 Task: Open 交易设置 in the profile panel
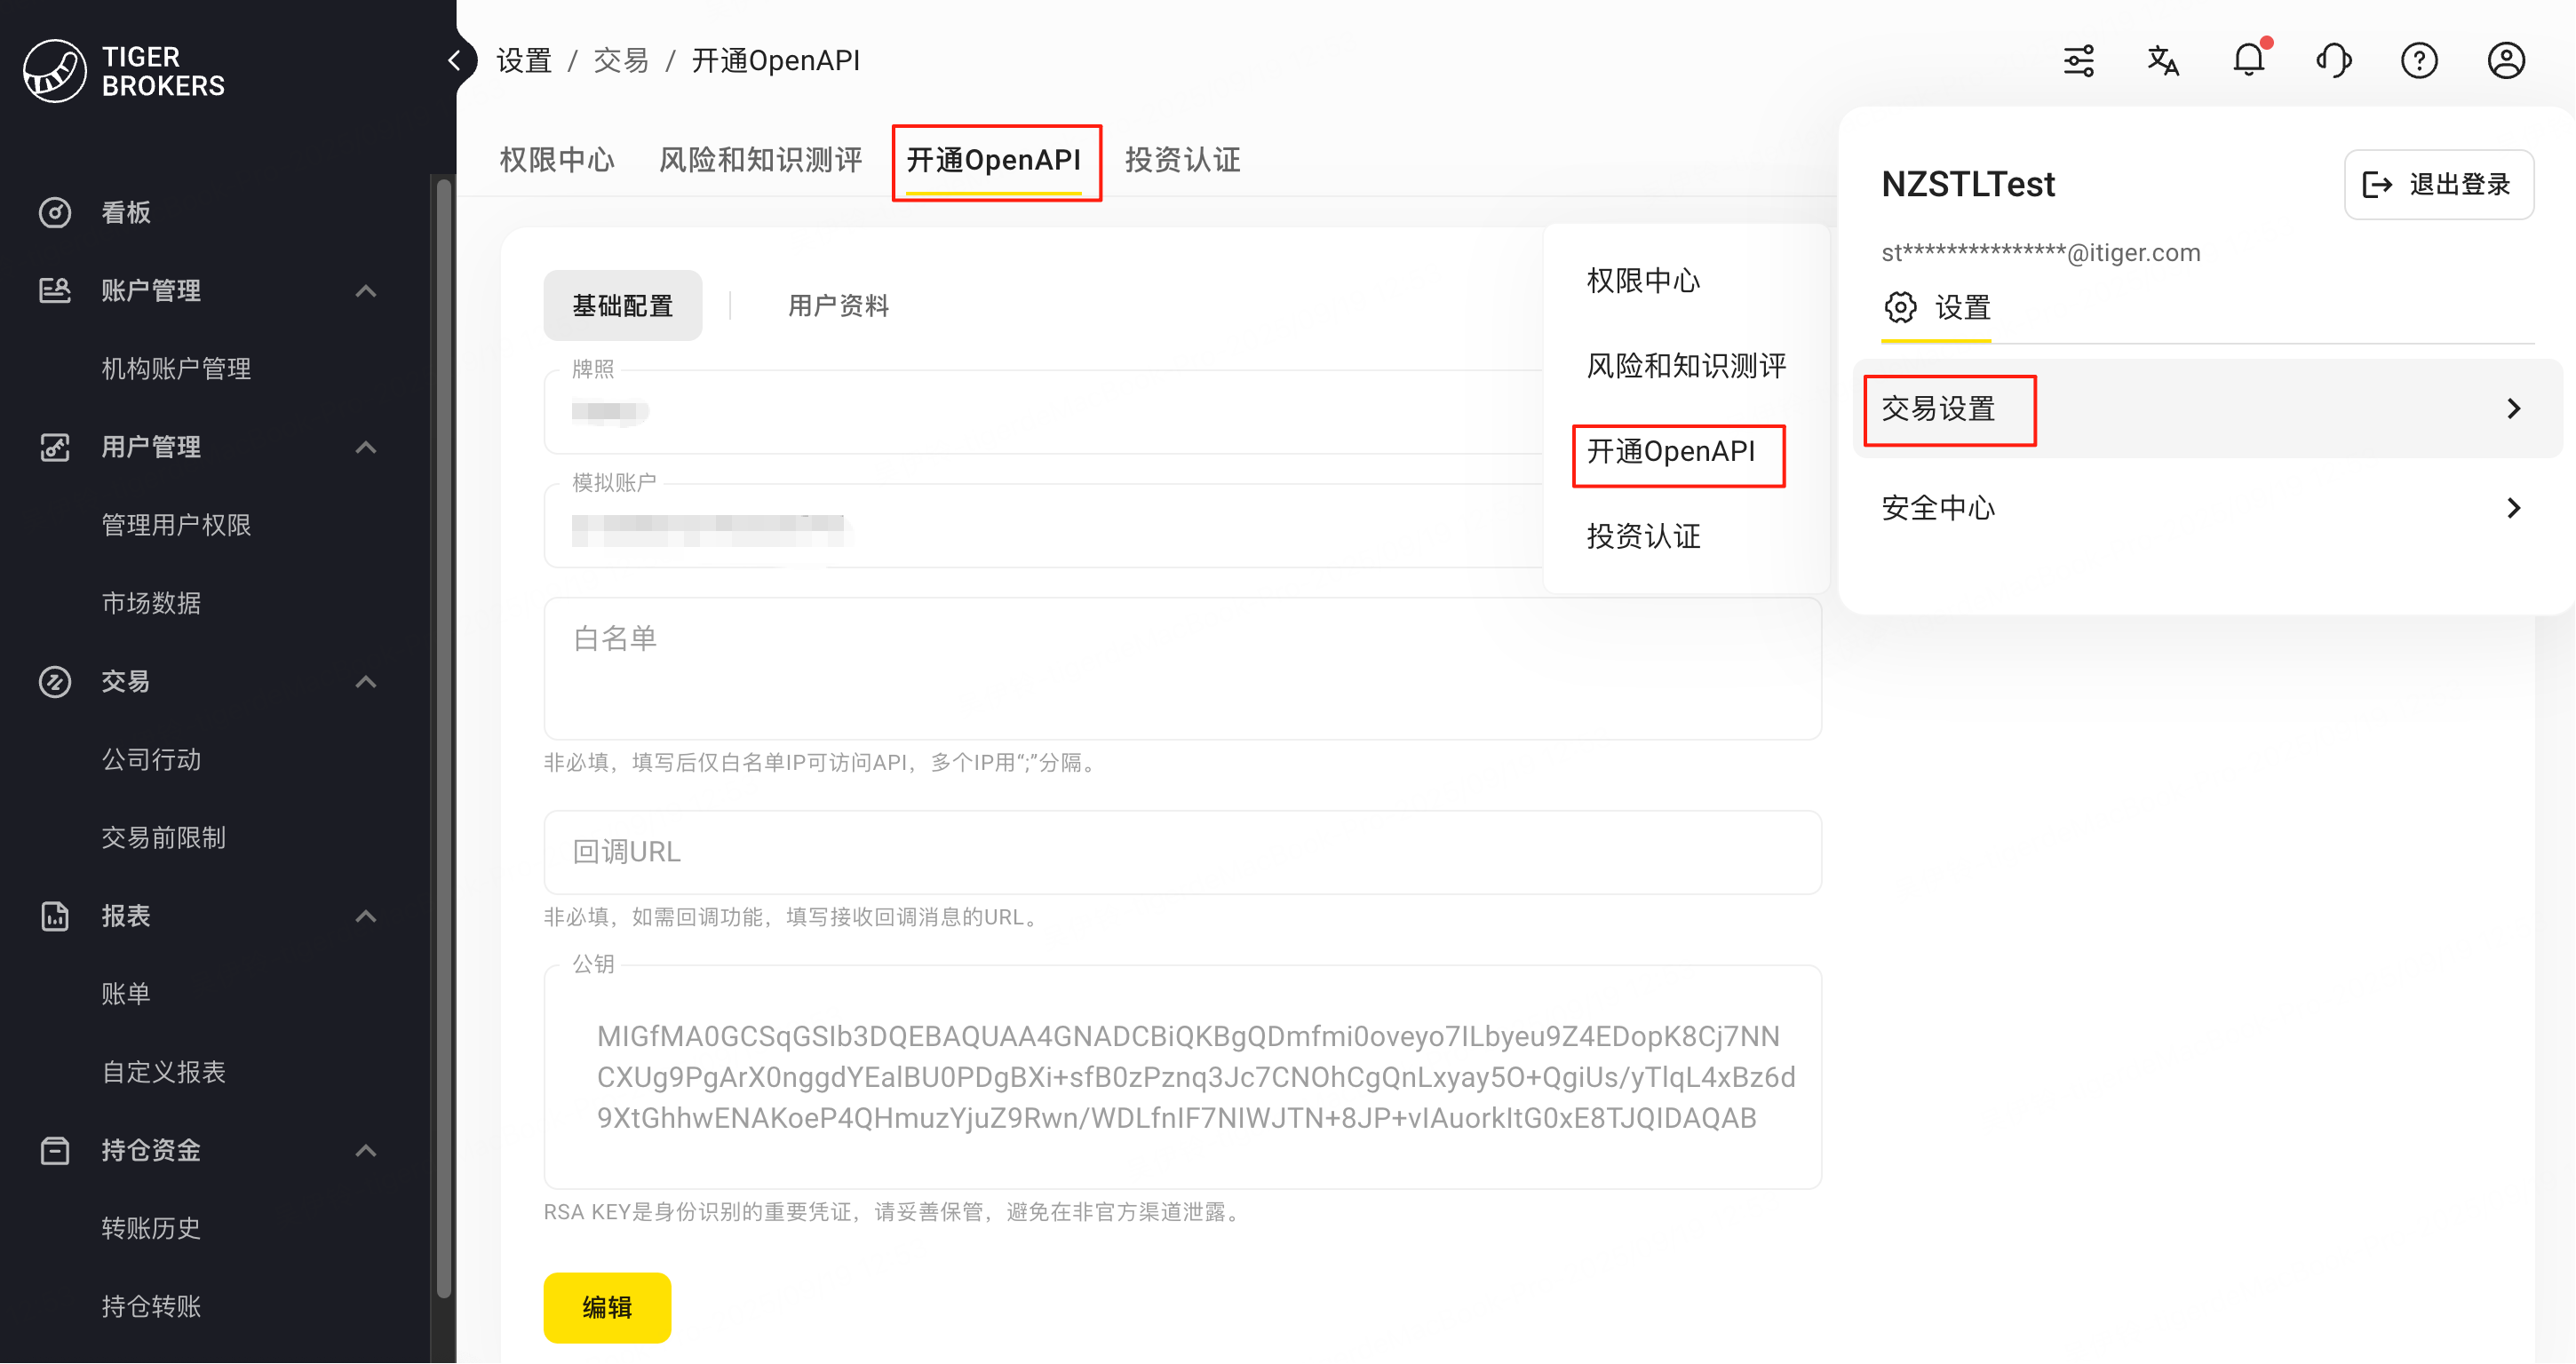click(2207, 409)
